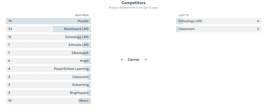Click the WON FROM column header
The width and height of the screenshot is (266, 111).
[x=82, y=15]
